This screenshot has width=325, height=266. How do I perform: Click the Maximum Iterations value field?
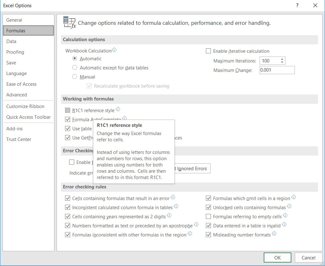[x=270, y=61]
